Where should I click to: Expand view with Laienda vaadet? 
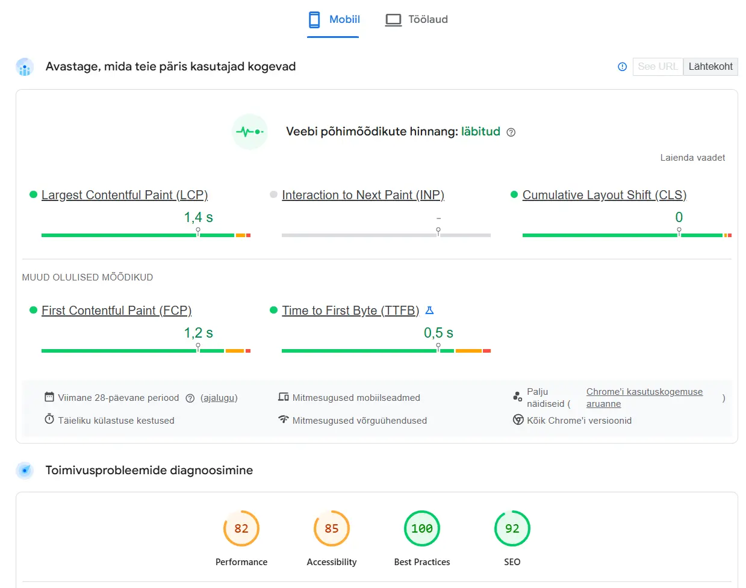pos(692,158)
